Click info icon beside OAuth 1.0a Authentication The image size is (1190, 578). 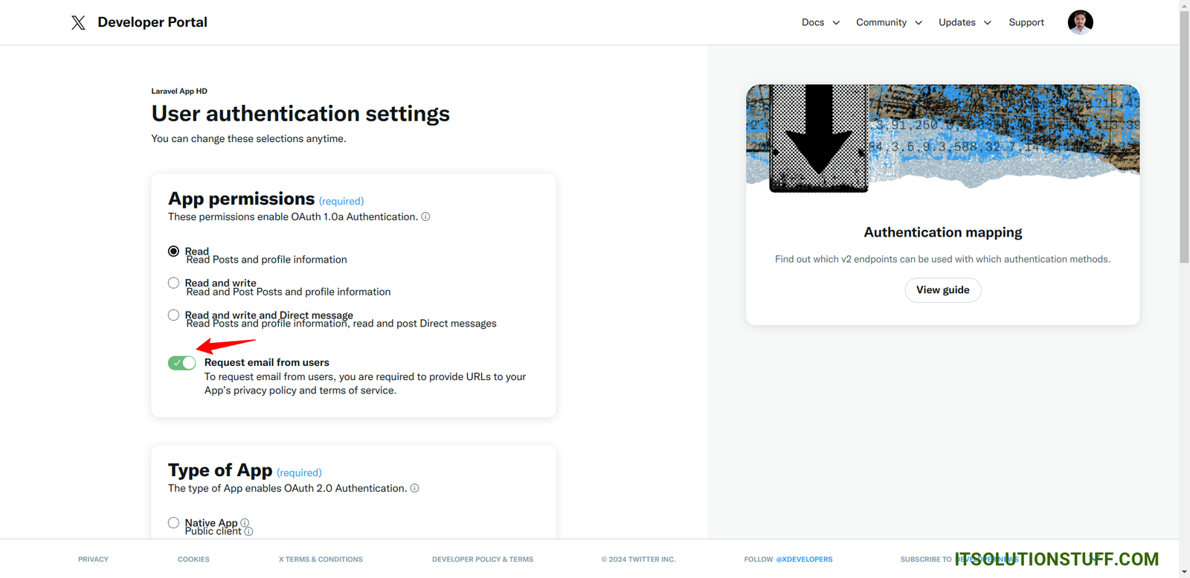point(425,217)
